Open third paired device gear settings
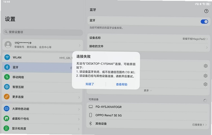212x135 pixels. (205, 84)
